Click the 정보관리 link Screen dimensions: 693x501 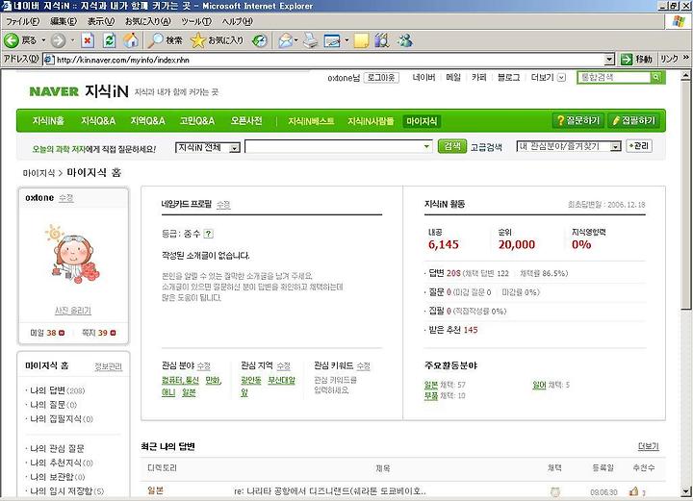(x=108, y=366)
